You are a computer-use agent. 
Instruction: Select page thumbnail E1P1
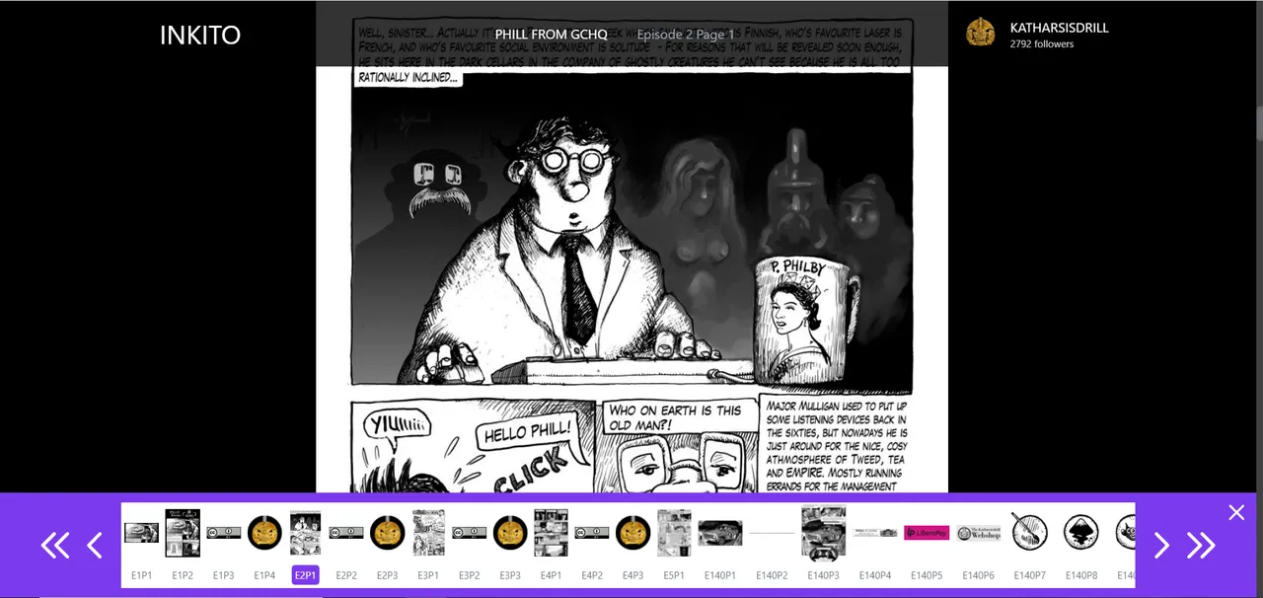pos(141,533)
